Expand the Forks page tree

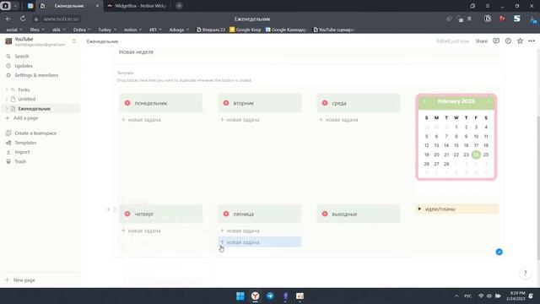click(7, 90)
